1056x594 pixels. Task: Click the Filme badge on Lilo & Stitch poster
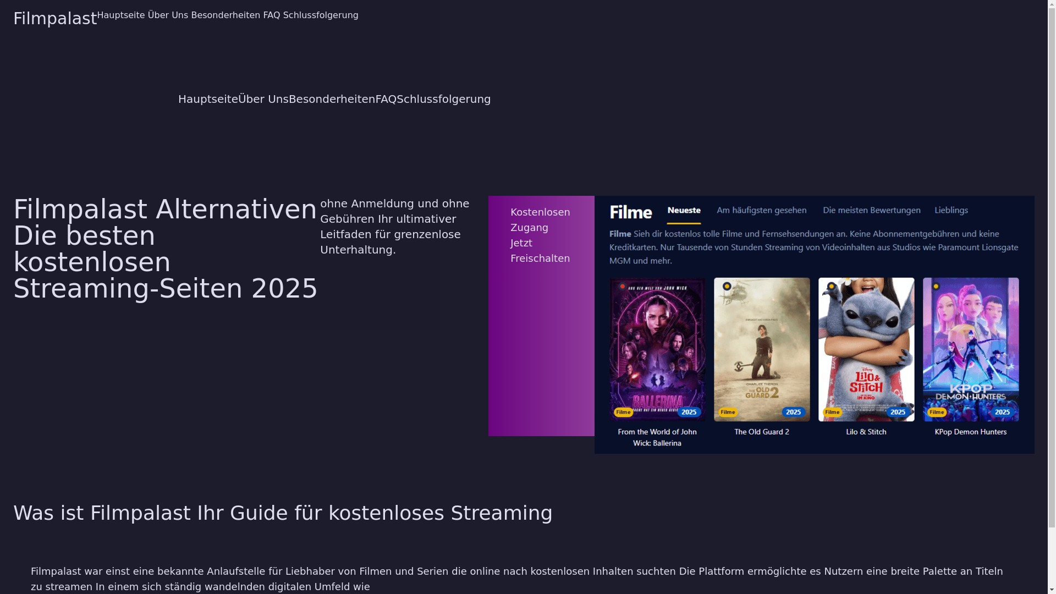(832, 413)
